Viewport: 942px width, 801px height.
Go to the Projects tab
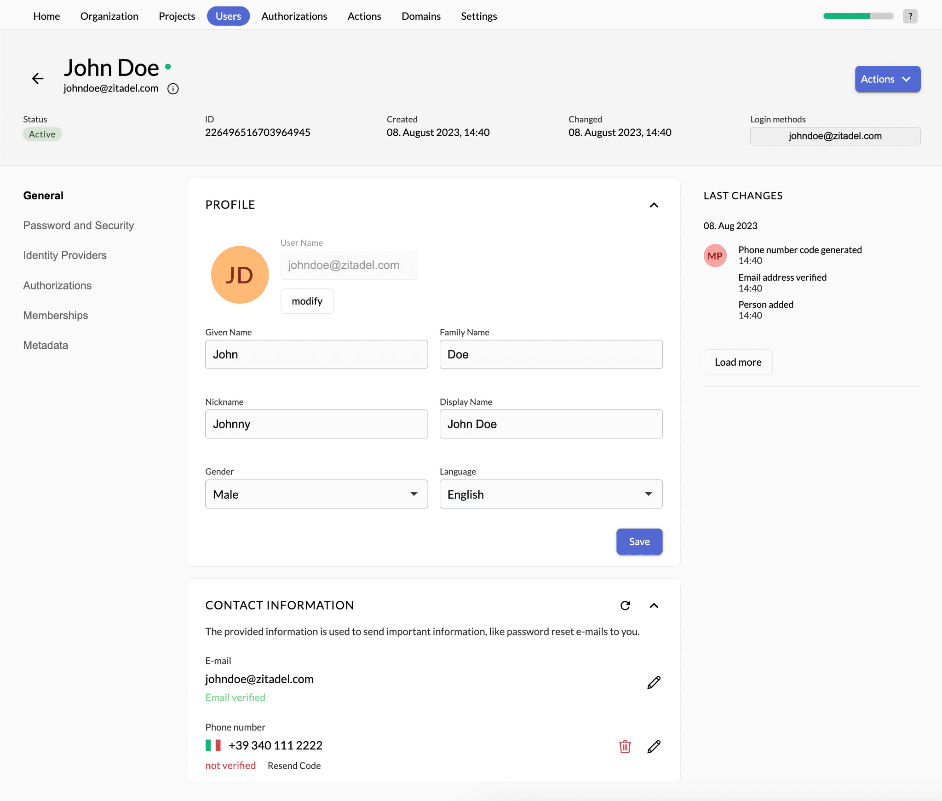pos(177,16)
